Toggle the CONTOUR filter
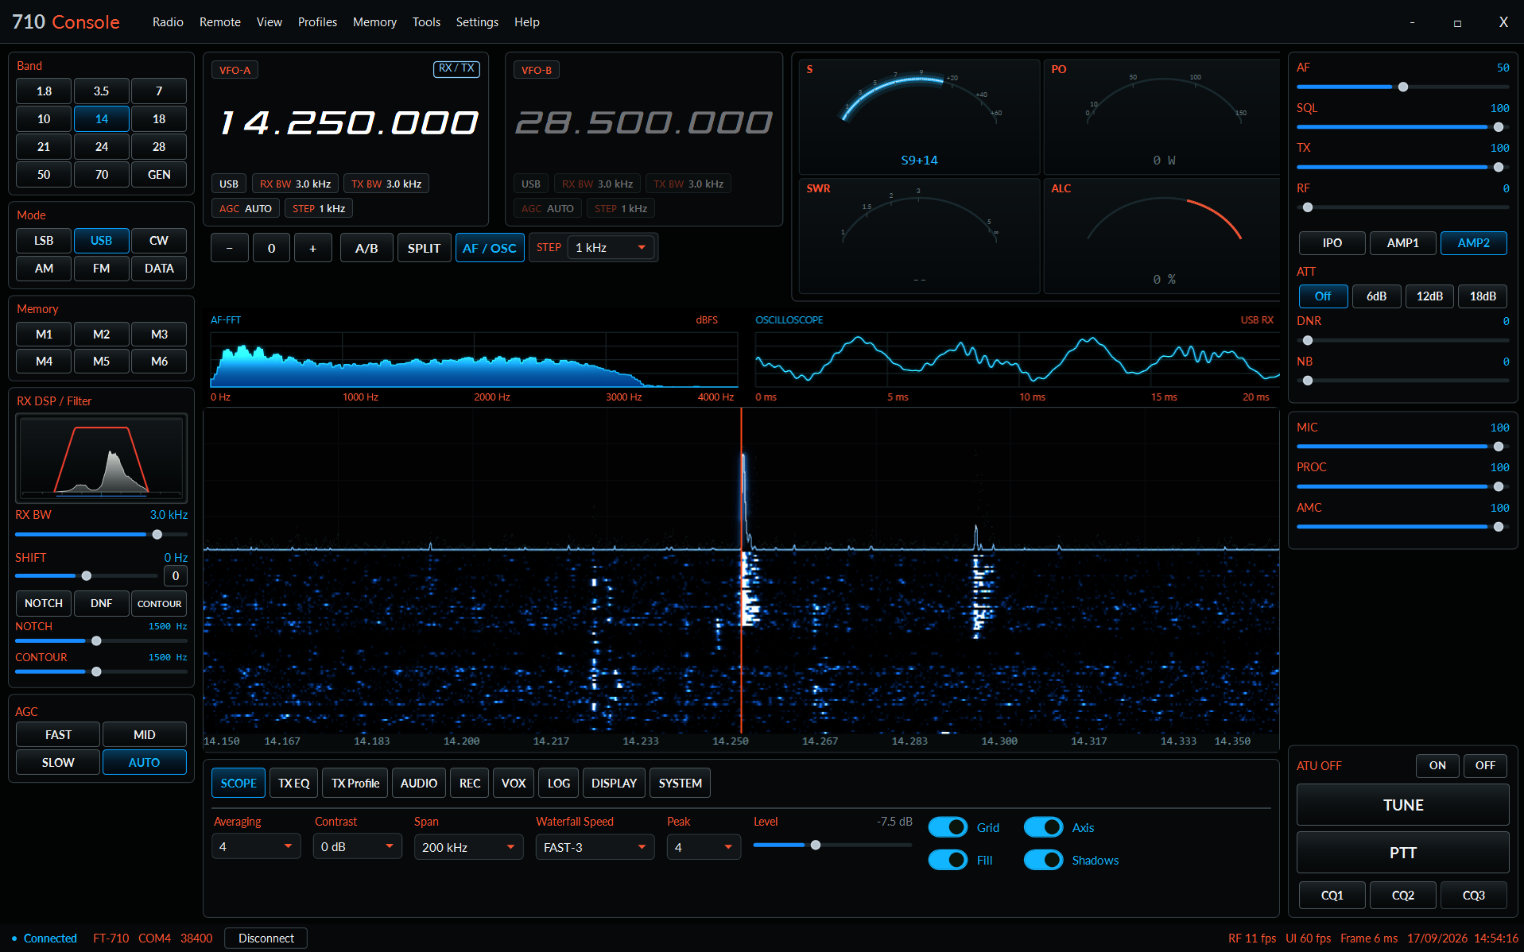Viewport: 1524px width, 952px height. [x=159, y=603]
